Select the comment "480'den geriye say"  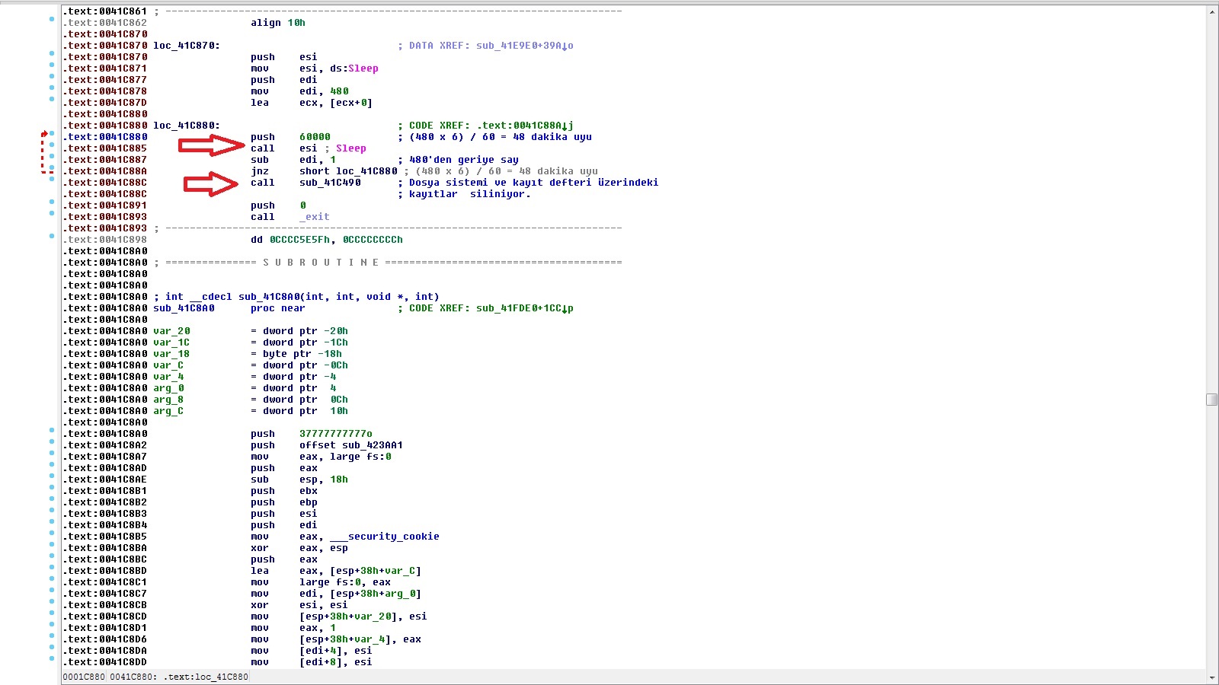(464, 160)
